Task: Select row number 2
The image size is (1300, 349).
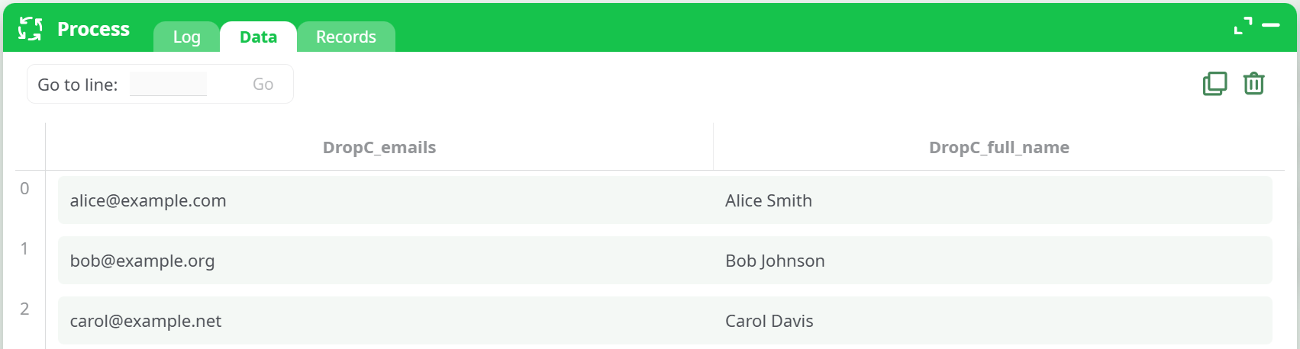Action: tap(24, 309)
